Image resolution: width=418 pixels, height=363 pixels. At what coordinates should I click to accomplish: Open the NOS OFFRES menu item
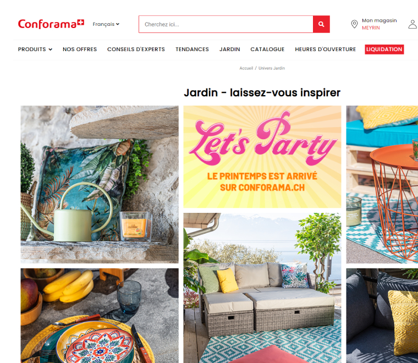pyautogui.click(x=80, y=50)
